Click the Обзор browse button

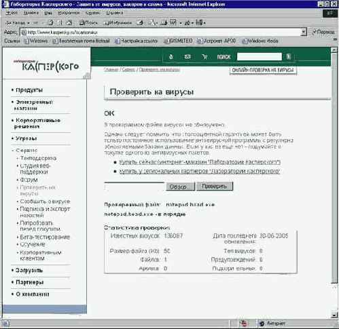click(181, 187)
